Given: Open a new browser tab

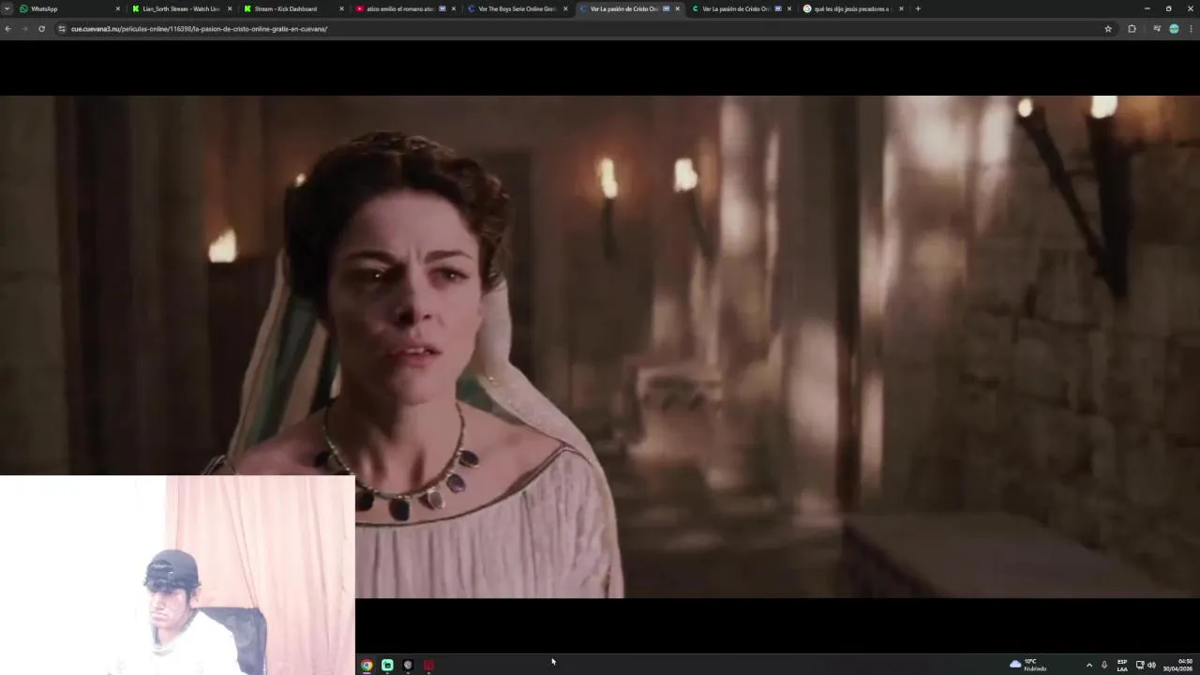Looking at the screenshot, I should [918, 8].
